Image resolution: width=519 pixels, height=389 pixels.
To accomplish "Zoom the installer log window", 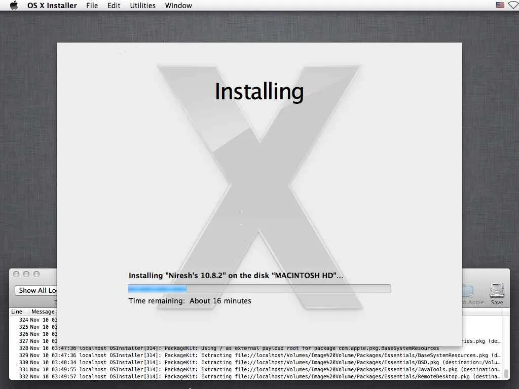I will coord(36,274).
